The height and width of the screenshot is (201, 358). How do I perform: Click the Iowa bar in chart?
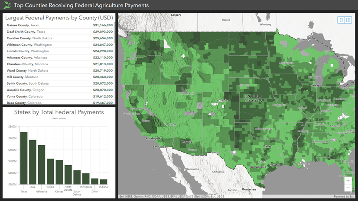tap(33, 162)
